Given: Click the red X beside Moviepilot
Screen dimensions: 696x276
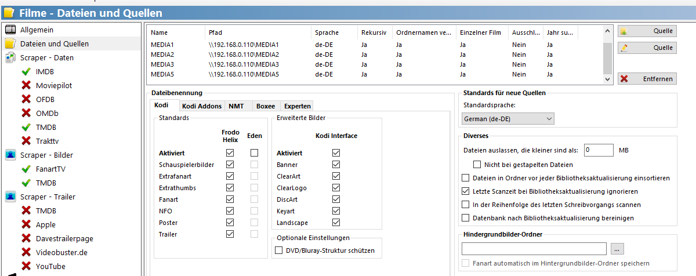Looking at the screenshot, I should pos(26,85).
